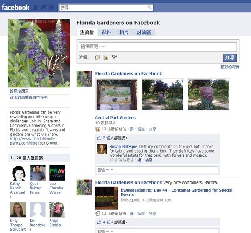
Task: Click thumbs-up icon next to 4 likes
Action: tap(99, 222)
